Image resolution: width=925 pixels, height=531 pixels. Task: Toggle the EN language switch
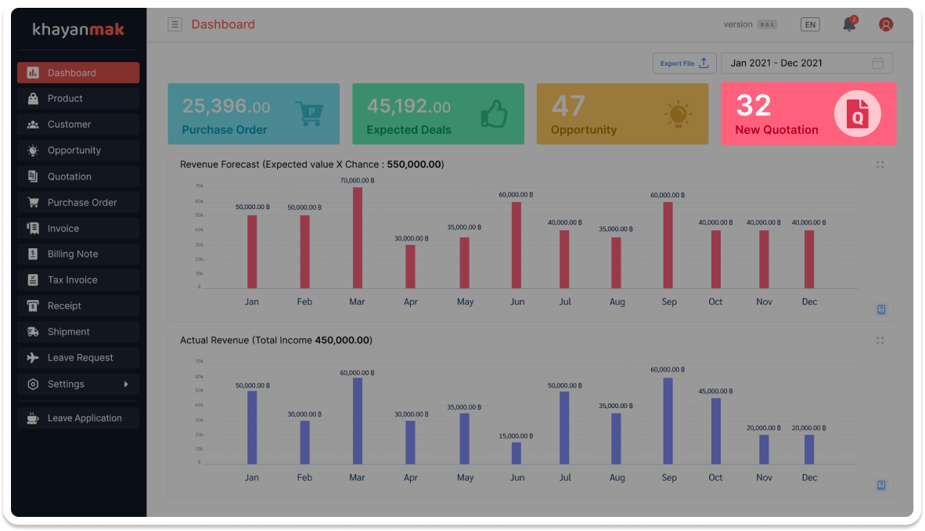point(810,24)
